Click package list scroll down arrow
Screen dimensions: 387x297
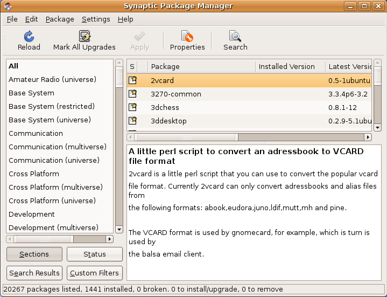pyautogui.click(x=377, y=128)
